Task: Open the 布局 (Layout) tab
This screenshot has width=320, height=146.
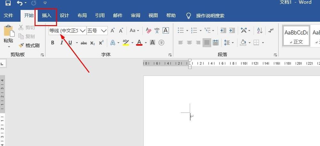Action: click(x=82, y=16)
